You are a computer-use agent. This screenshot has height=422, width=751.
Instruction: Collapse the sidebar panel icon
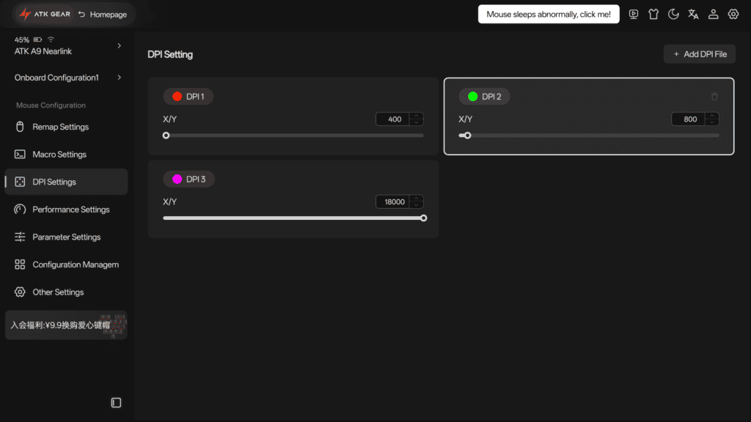[116, 403]
